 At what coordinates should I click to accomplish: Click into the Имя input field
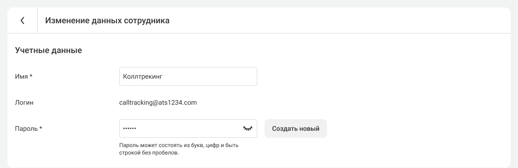click(x=188, y=76)
